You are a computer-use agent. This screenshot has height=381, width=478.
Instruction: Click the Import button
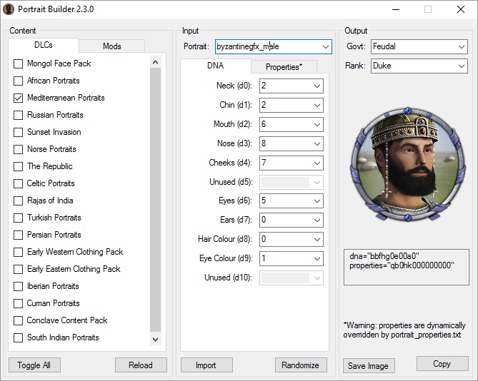[206, 365]
